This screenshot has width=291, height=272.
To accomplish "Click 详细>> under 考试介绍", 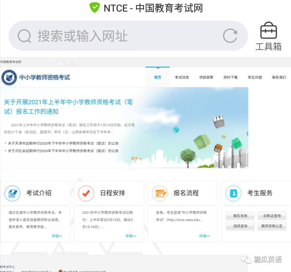I will pos(57,236).
